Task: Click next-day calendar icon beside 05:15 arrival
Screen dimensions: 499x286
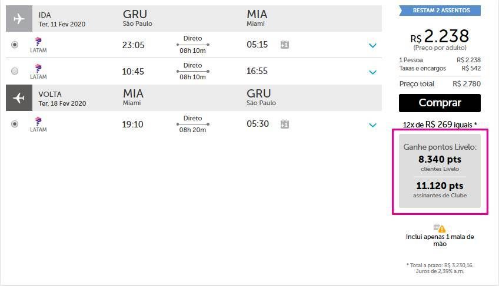Action: 285,45
